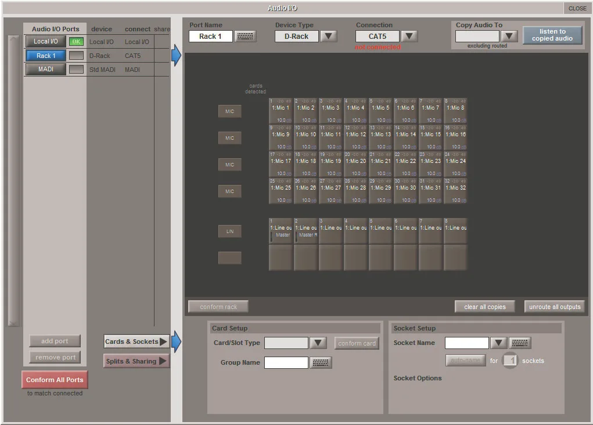Click the Group Name input field
This screenshot has height=425, width=593.
(x=286, y=362)
